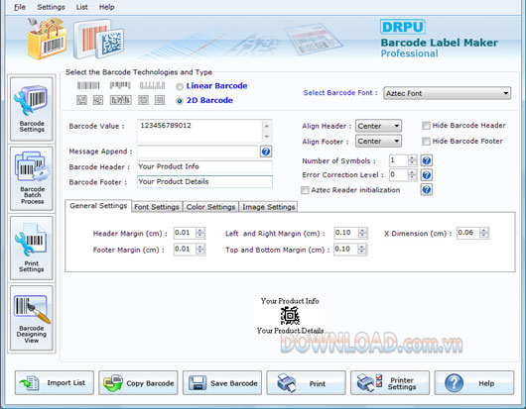Open Barcode Settings sidebar panel
526x409 pixels.
pyautogui.click(x=32, y=109)
